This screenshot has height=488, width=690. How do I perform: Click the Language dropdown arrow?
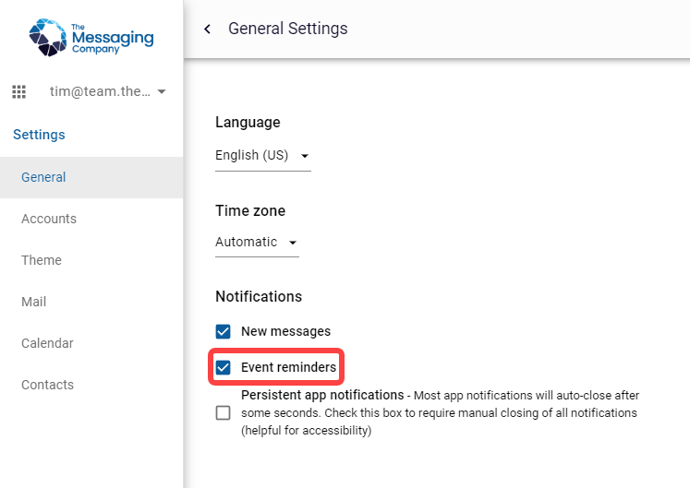(305, 156)
